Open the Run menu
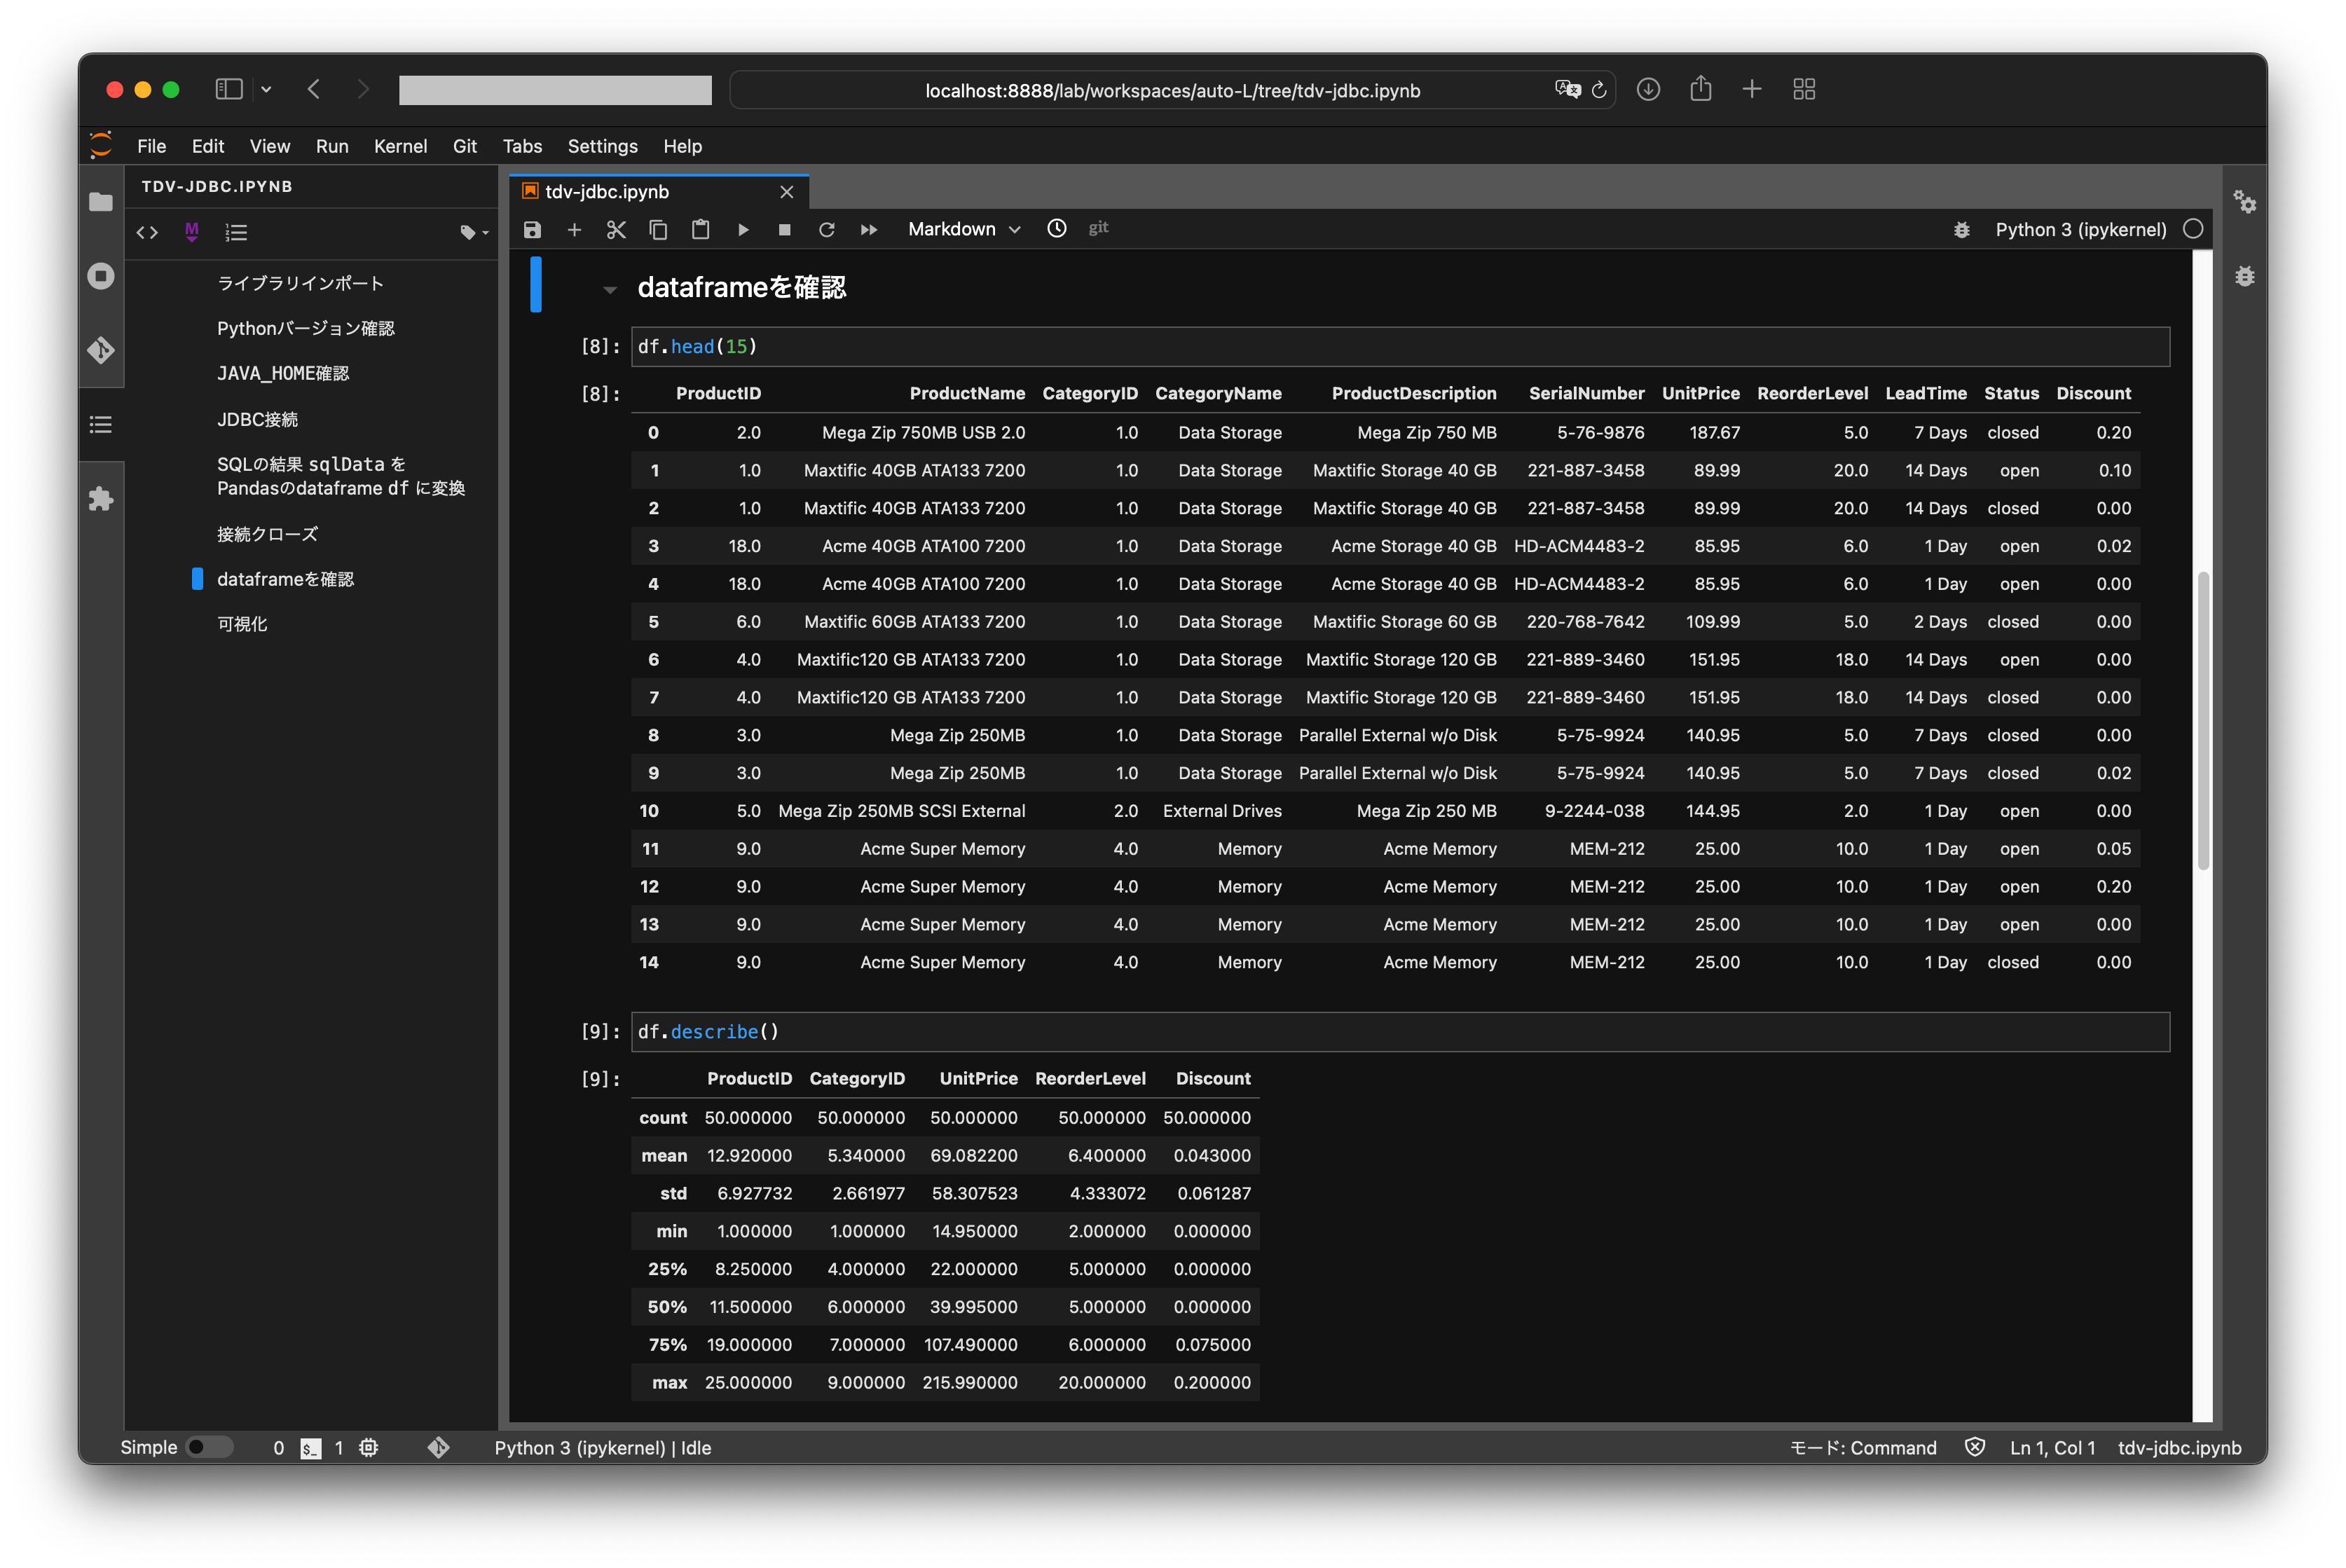2346x1568 pixels. (332, 146)
